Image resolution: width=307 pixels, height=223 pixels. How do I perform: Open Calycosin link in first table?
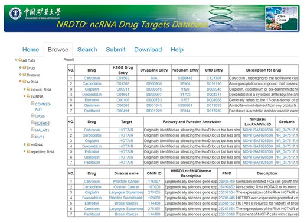[x=92, y=78]
